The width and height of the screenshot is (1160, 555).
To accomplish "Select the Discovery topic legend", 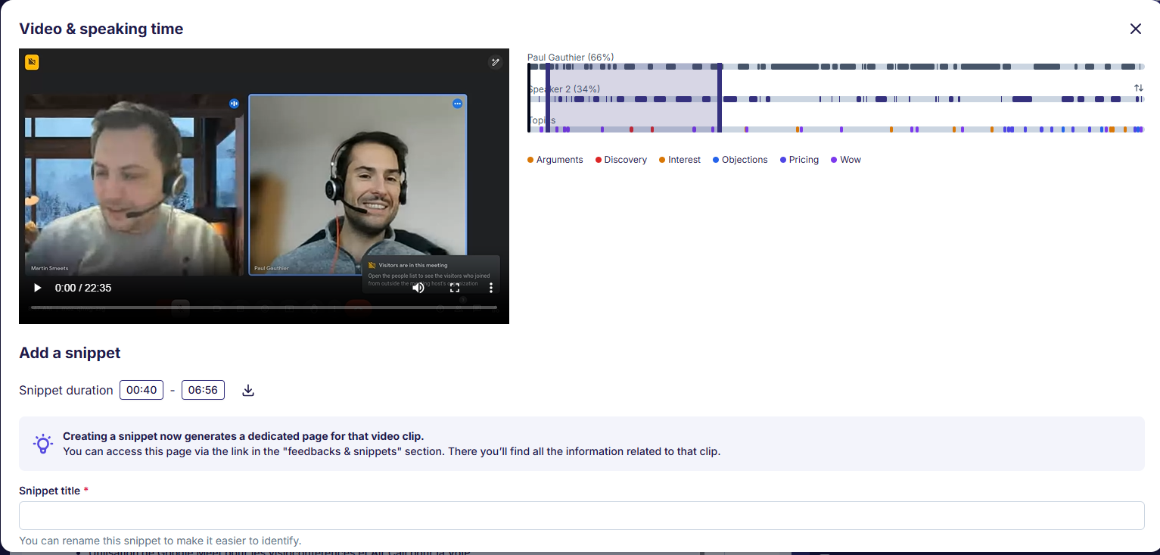I will (621, 160).
